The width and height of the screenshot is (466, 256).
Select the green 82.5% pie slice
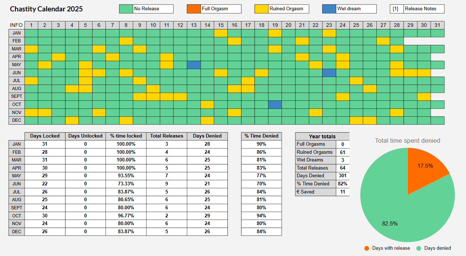pos(398,213)
